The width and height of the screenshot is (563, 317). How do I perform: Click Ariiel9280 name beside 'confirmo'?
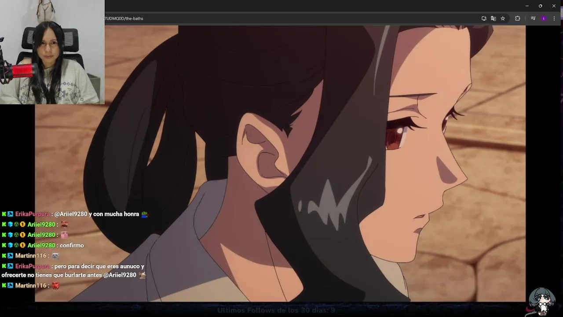click(41, 245)
